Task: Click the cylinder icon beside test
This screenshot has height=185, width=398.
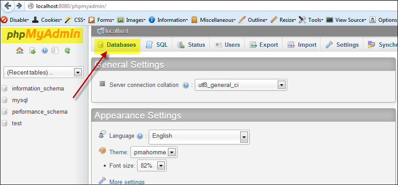Action: click(4, 123)
